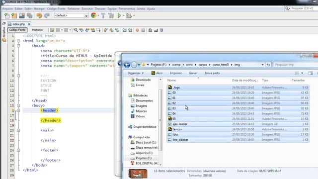Click the Imprimir button in Explorer

175,73
